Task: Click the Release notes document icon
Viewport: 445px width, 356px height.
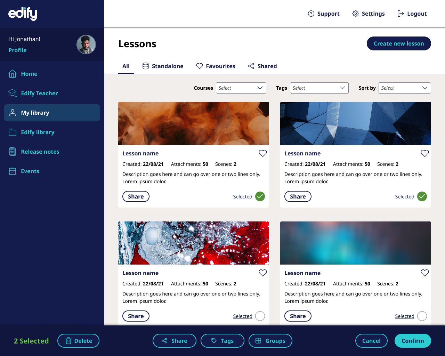Action: point(13,152)
